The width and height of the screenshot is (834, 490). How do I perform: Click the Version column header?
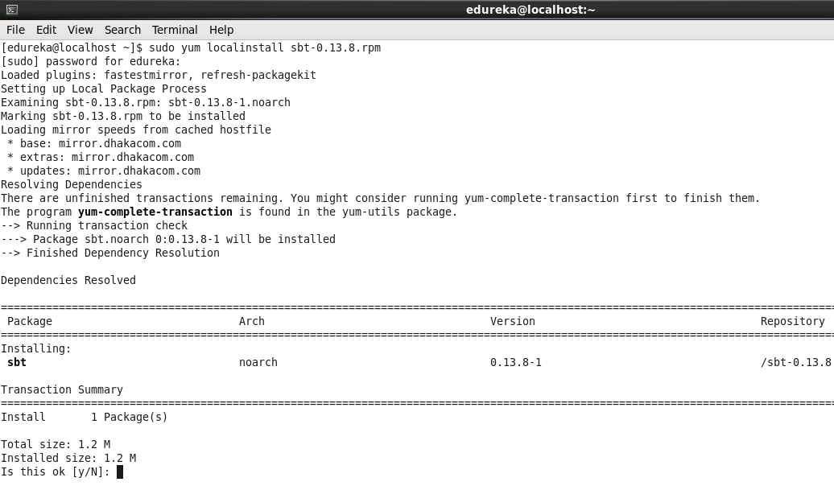point(512,321)
